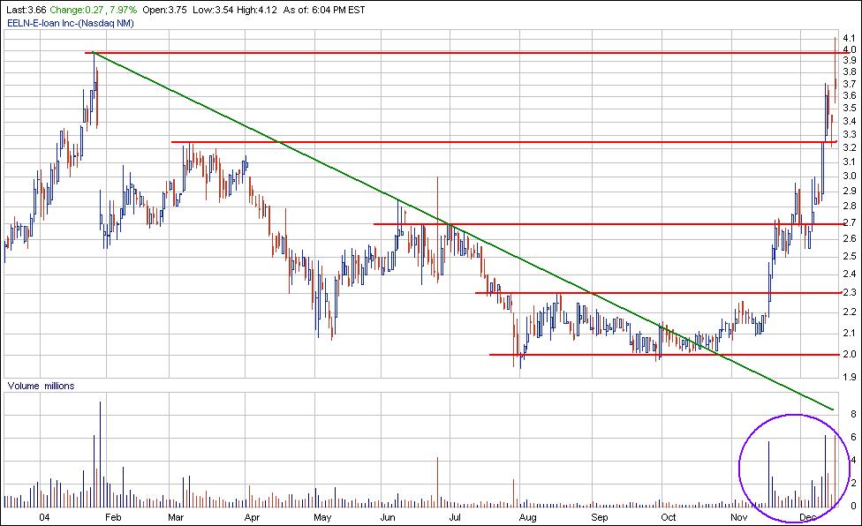The height and width of the screenshot is (526, 862).
Task: Click the 'High:4.12' value
Action: (x=257, y=10)
